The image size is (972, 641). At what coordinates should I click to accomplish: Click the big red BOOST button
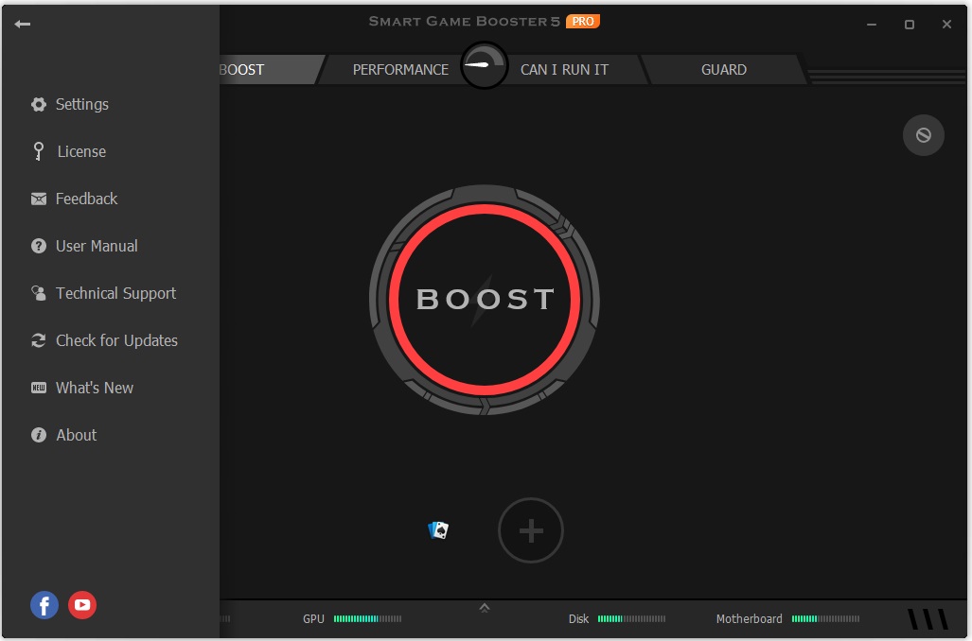[x=485, y=299]
